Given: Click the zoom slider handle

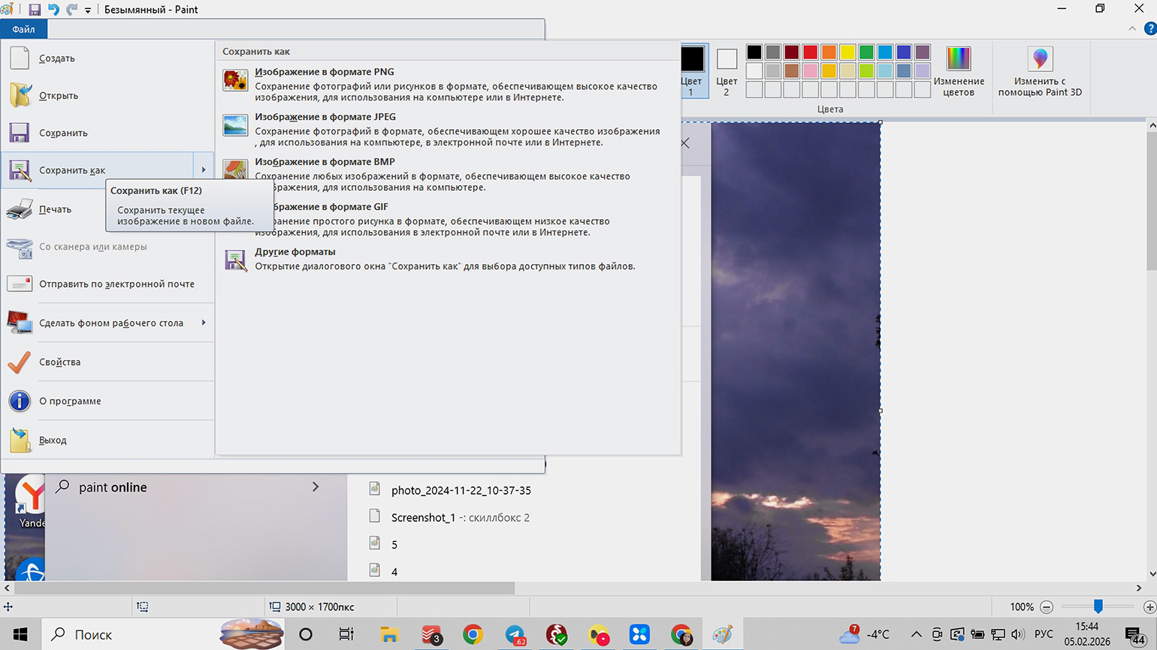Looking at the screenshot, I should tap(1098, 606).
